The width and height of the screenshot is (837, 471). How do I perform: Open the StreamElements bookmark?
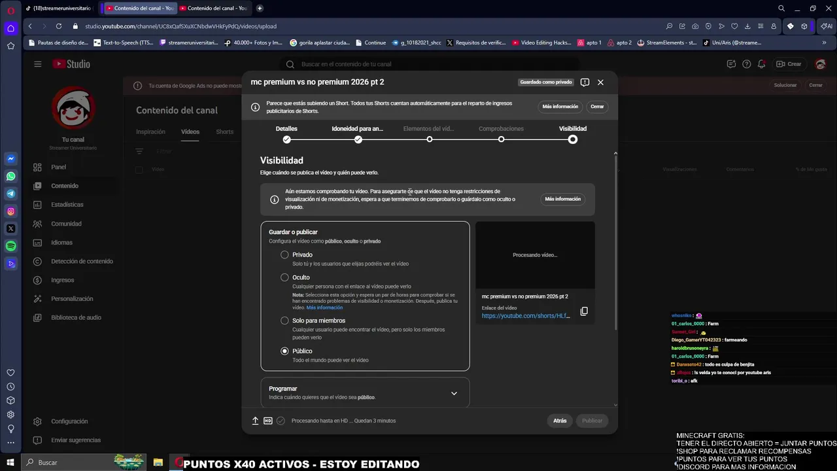(666, 43)
